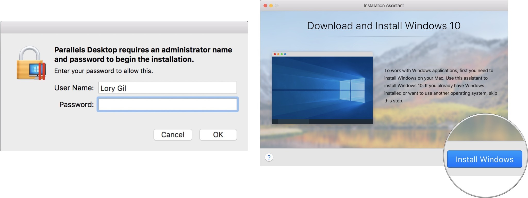Click the User Name field with Lory Gil
528x198 pixels.
pos(168,88)
